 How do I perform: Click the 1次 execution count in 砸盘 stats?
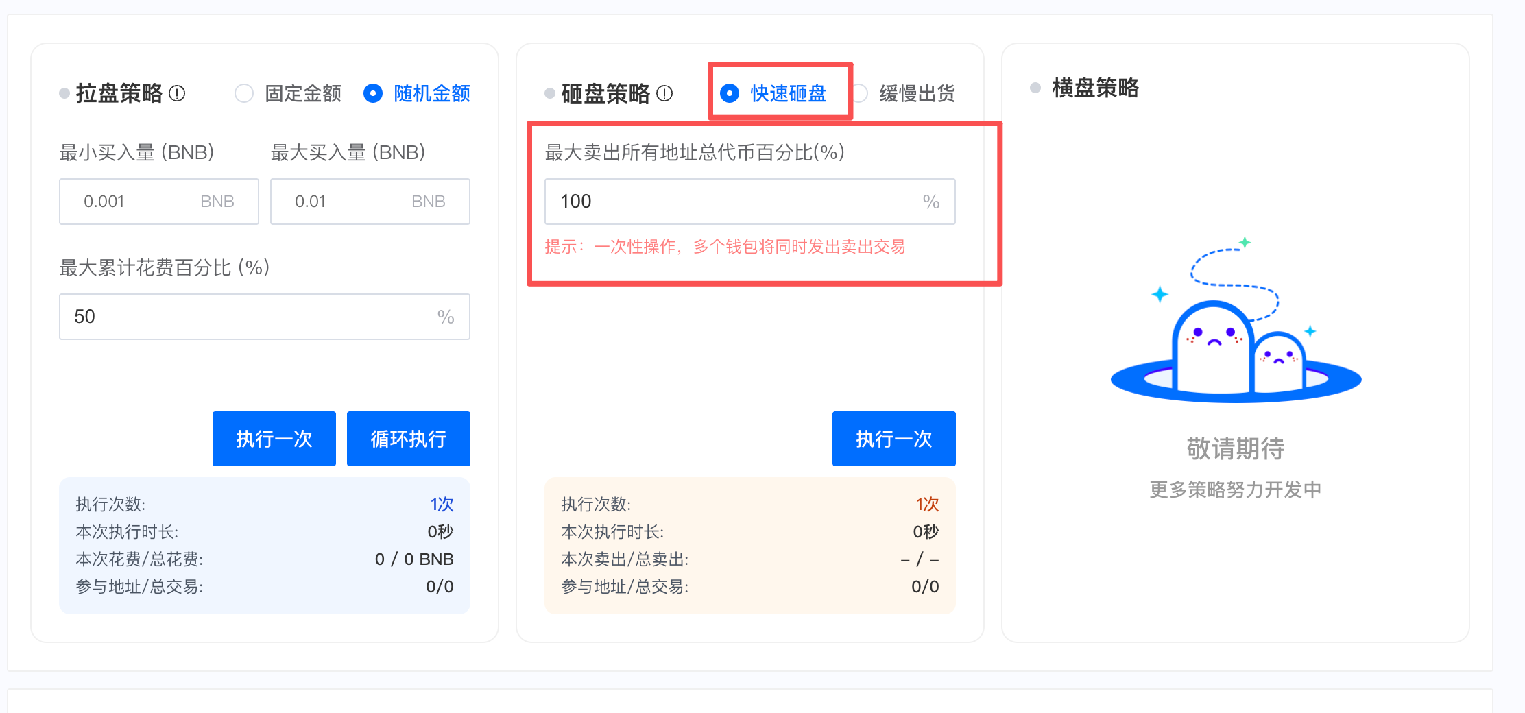(927, 505)
